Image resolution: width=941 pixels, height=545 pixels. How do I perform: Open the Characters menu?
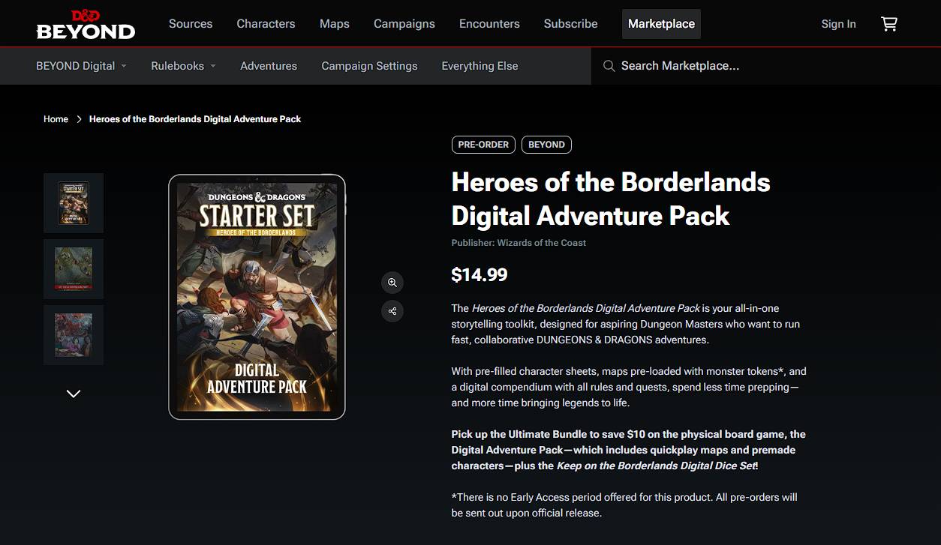pos(266,24)
